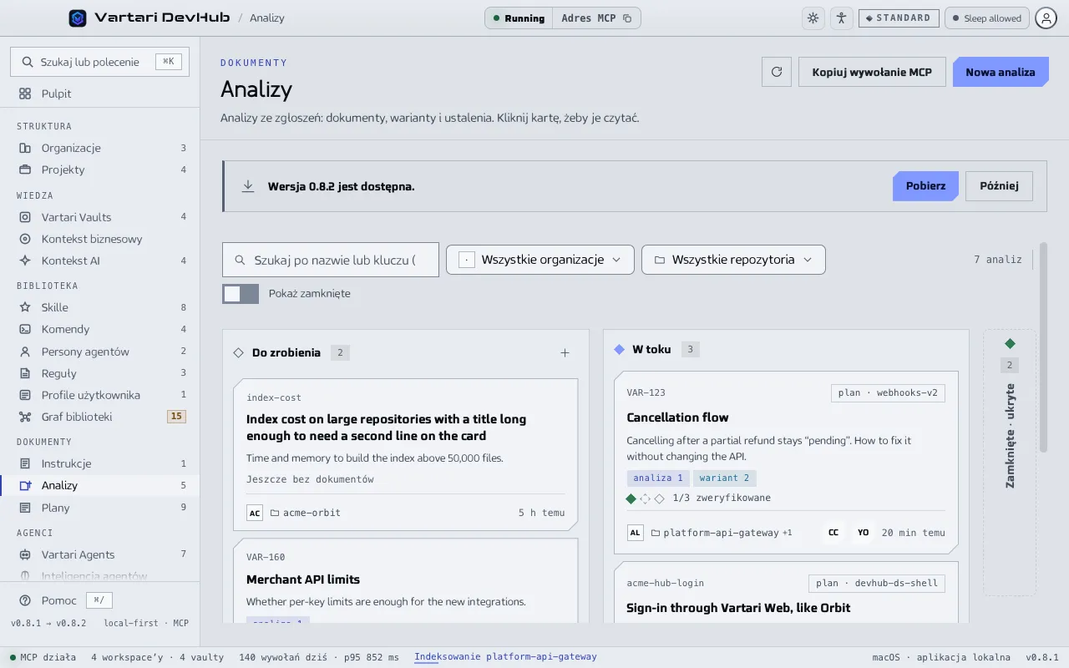Focus the Szukaj po nazwie search field

pyautogui.click(x=331, y=260)
